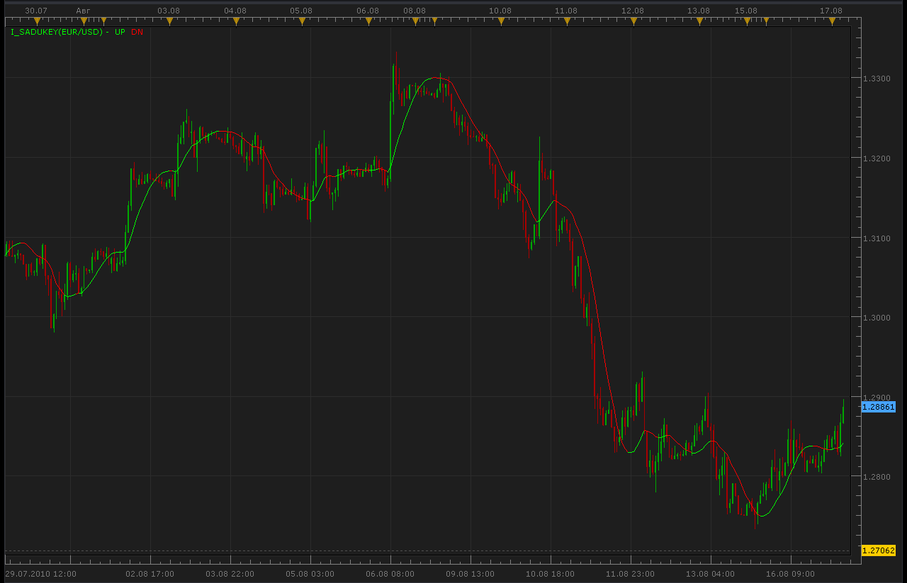Click the yellow day marker under Авг
Viewport: 907px width, 583px height.
[x=84, y=22]
